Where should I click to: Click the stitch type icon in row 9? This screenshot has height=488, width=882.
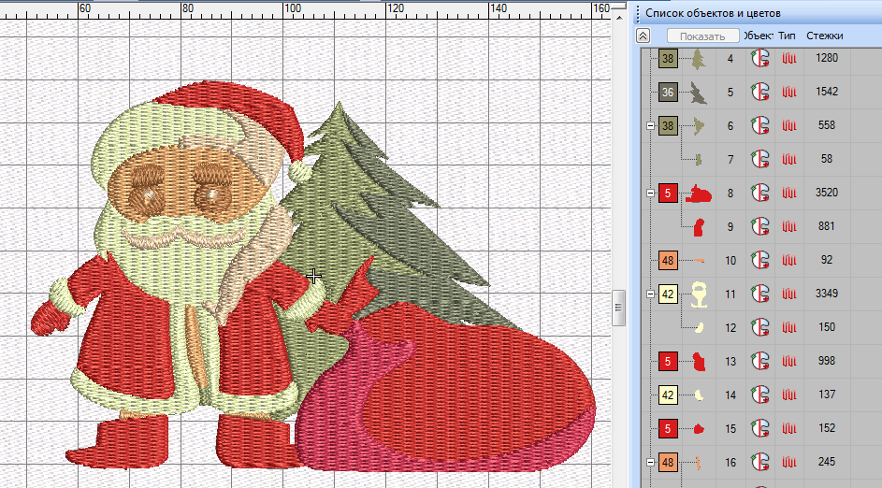tap(788, 227)
